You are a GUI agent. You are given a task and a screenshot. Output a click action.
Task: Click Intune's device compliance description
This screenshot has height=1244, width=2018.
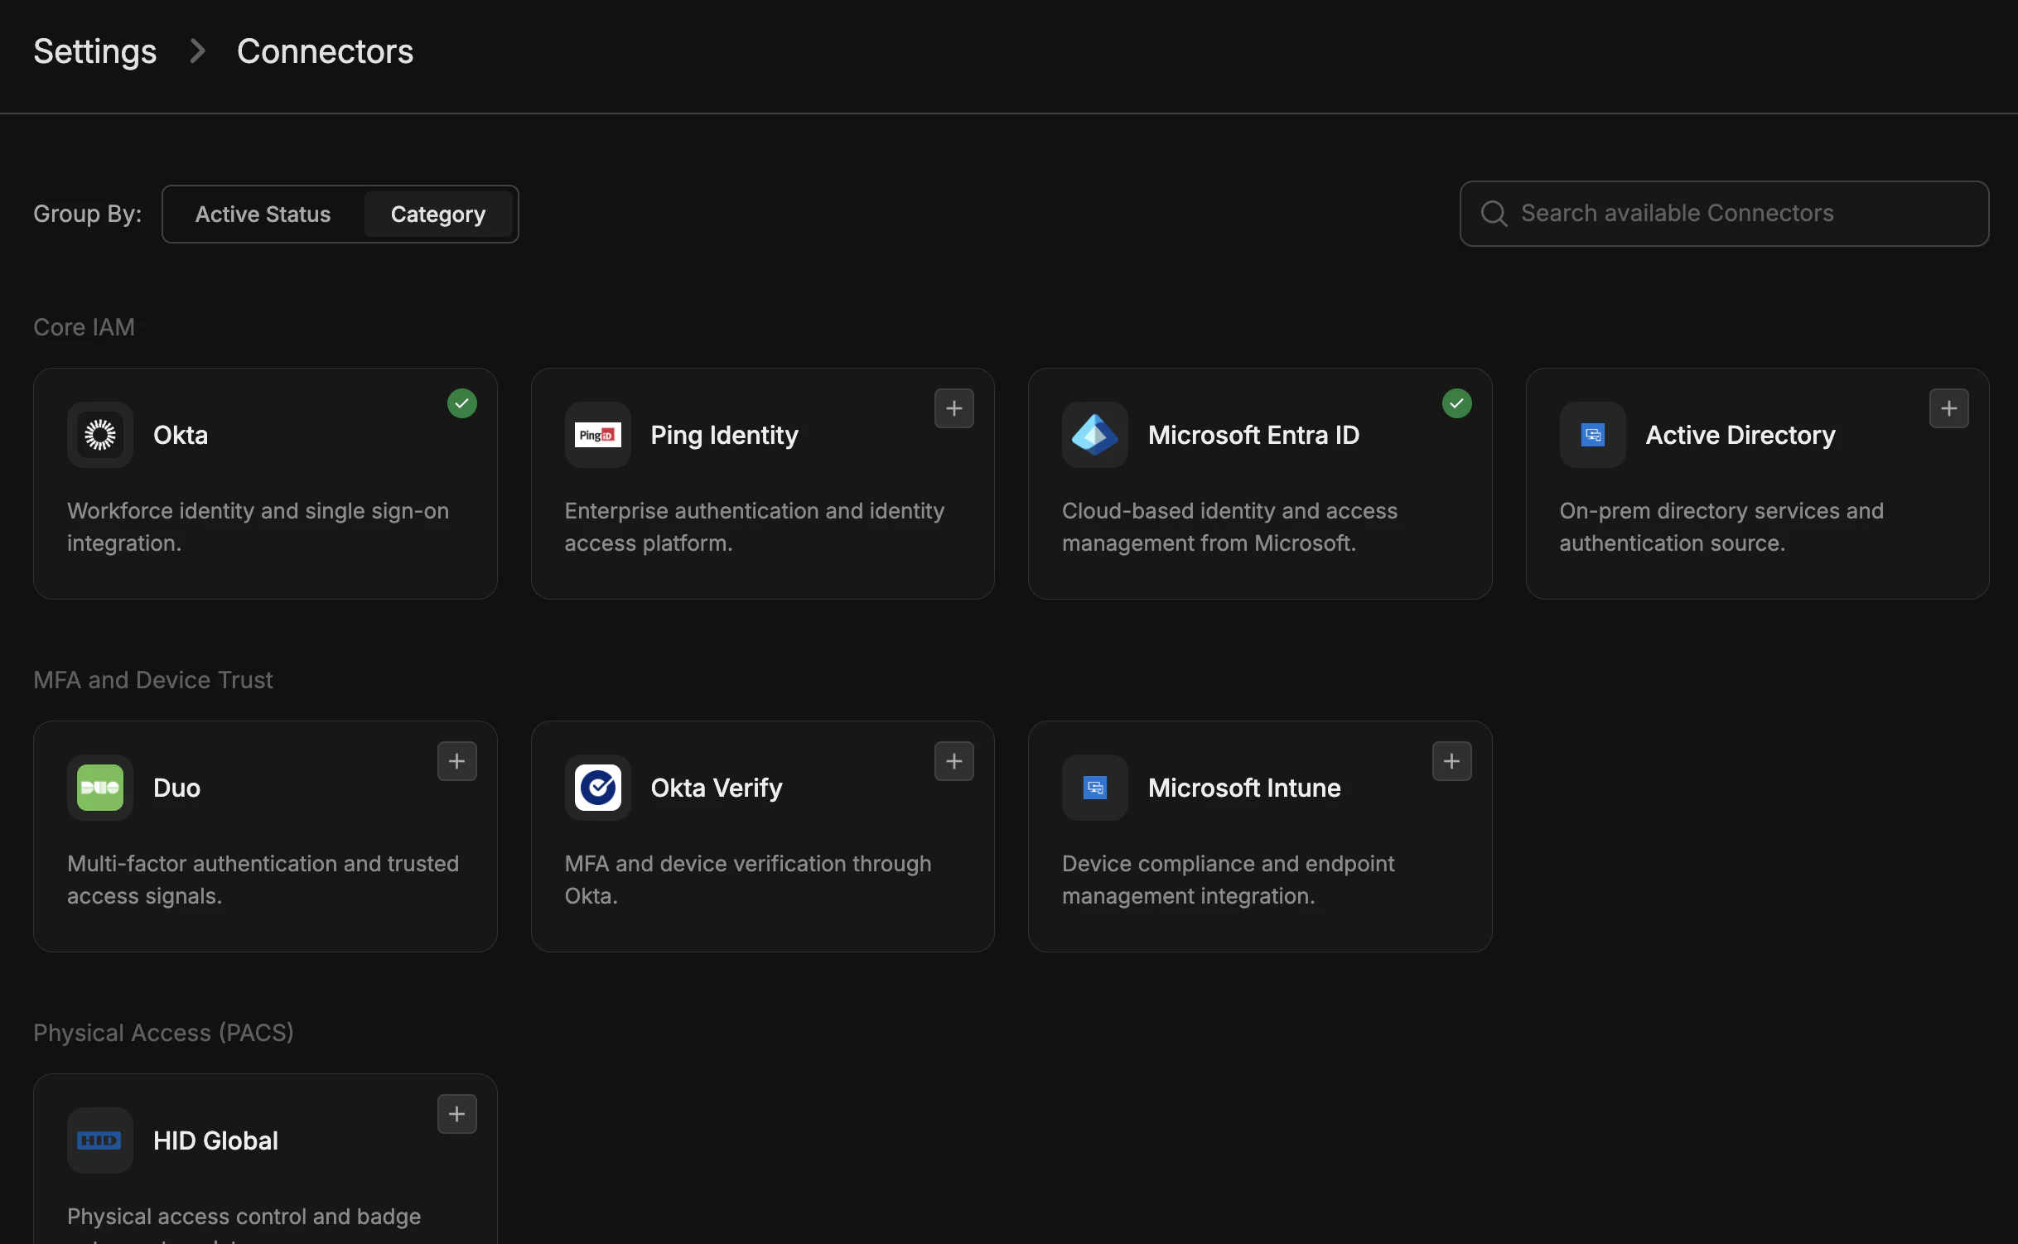pos(1229,880)
